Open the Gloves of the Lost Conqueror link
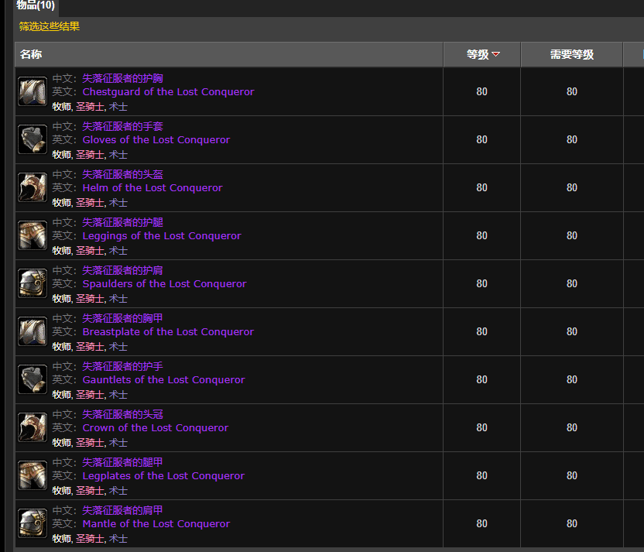Image resolution: width=644 pixels, height=552 pixels. click(156, 139)
